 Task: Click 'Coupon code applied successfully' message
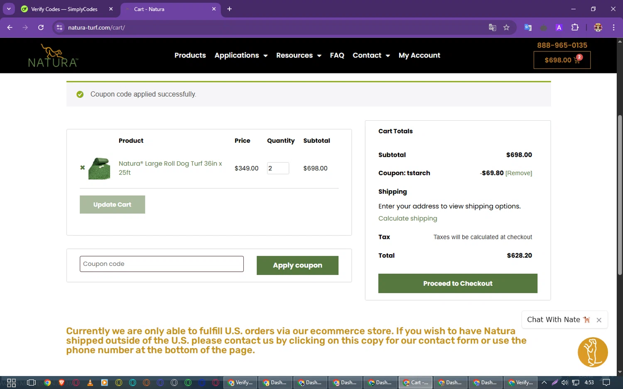143,94
